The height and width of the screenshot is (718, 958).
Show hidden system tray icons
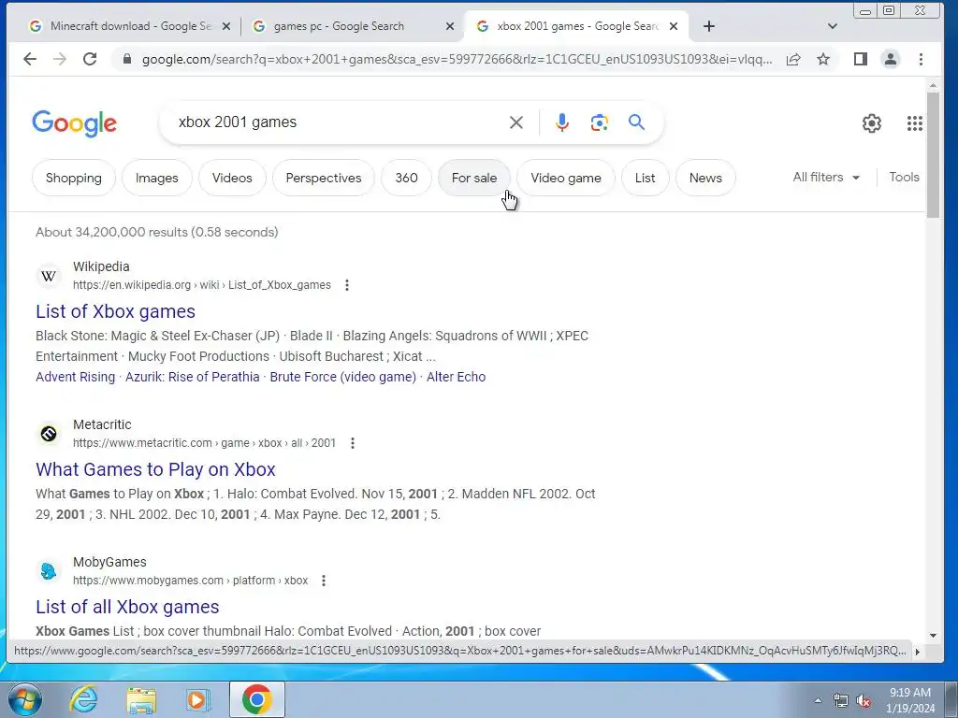tap(818, 701)
